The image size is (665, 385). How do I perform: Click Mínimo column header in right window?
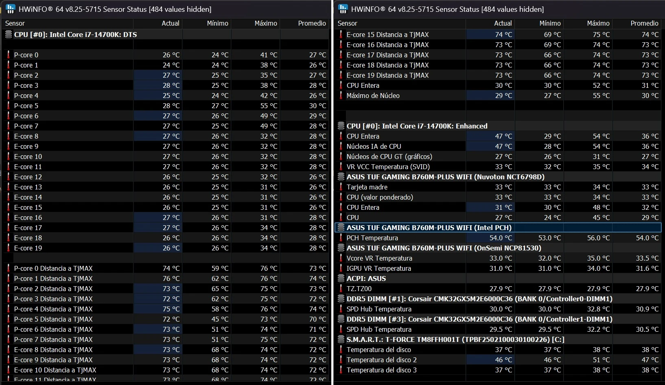539,24
